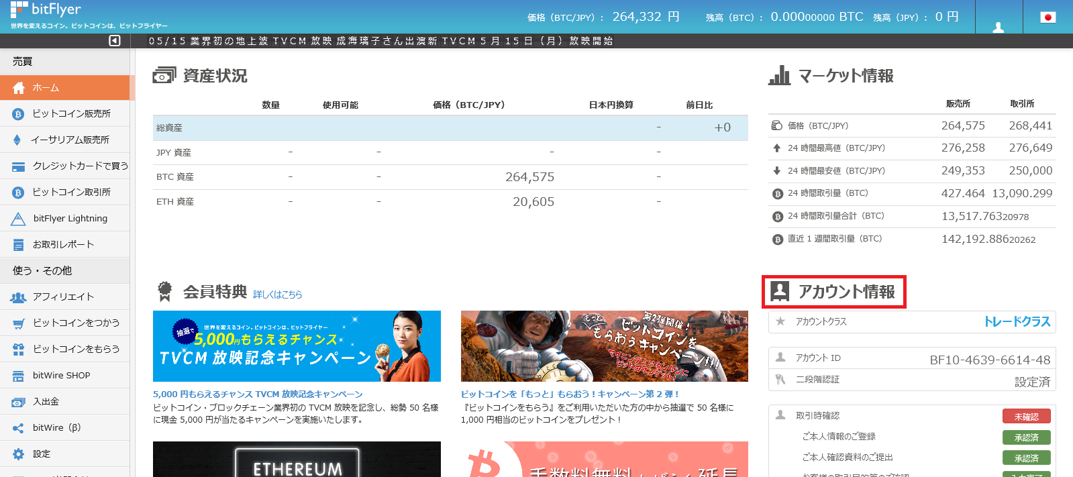Open the ホーム menu item
The width and height of the screenshot is (1073, 477).
tap(46, 88)
